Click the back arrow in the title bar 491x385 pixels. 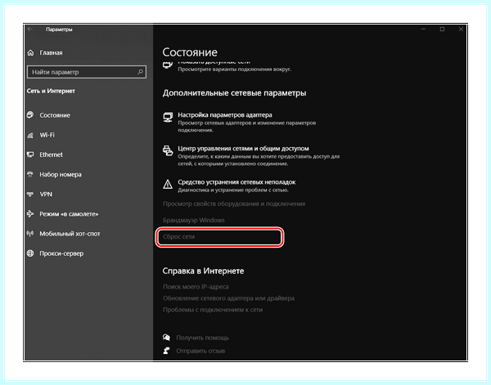tap(30, 29)
